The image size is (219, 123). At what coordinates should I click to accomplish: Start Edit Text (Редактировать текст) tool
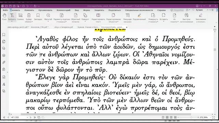98,17
